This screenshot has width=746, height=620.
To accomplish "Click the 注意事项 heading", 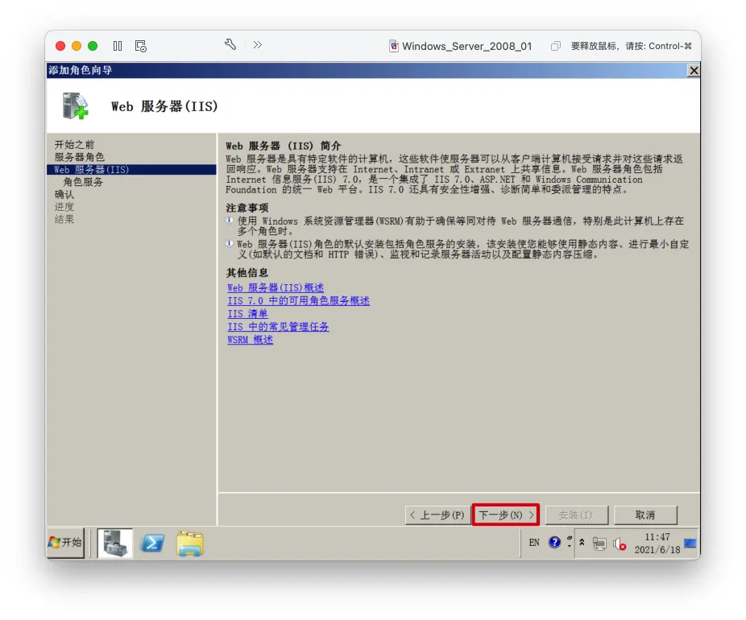I will click(x=247, y=208).
